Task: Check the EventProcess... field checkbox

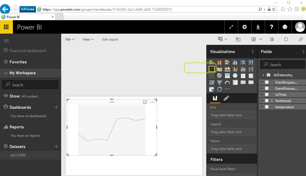Action: 267,89
